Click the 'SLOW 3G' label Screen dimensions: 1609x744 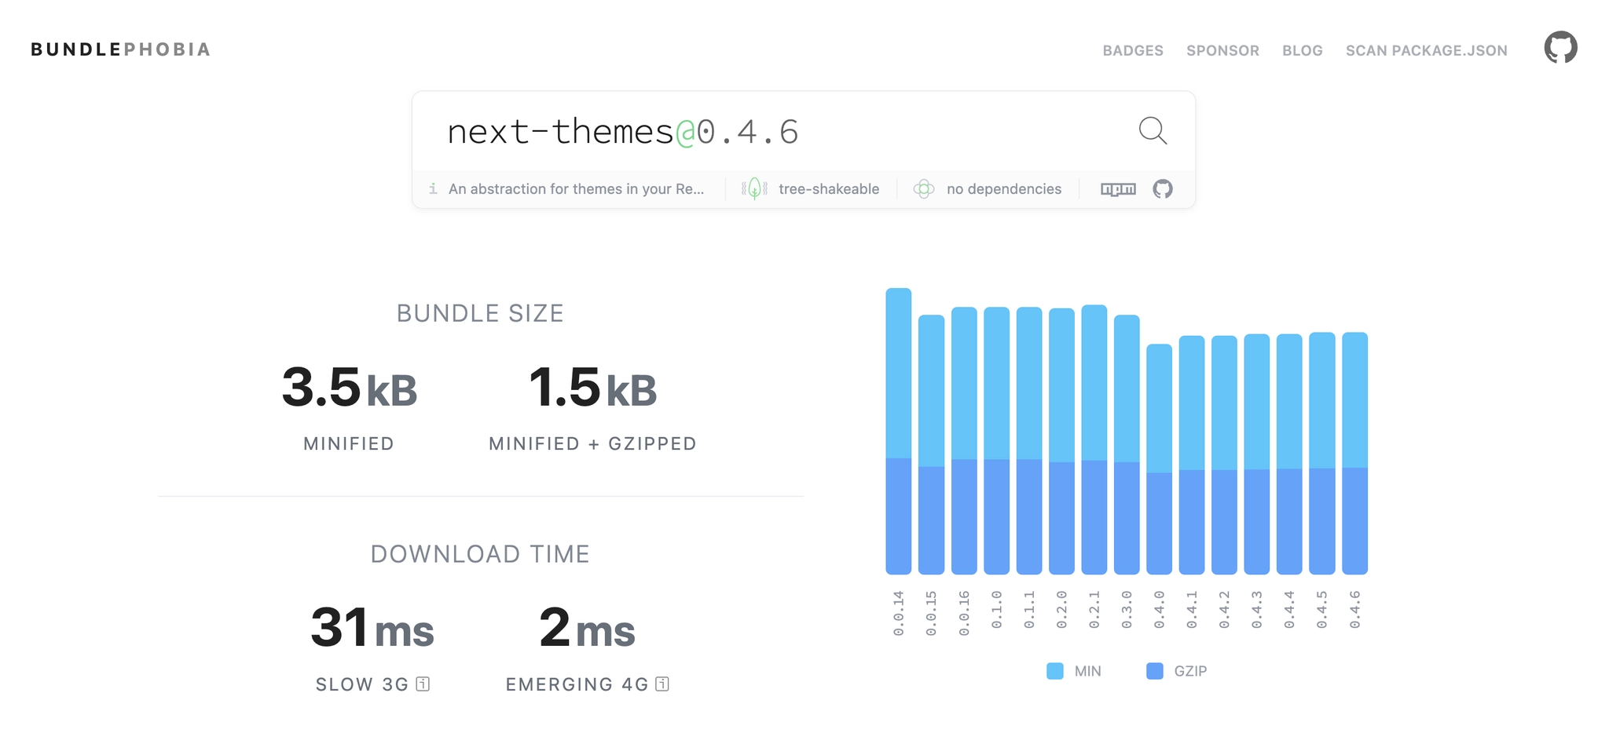[x=362, y=684]
